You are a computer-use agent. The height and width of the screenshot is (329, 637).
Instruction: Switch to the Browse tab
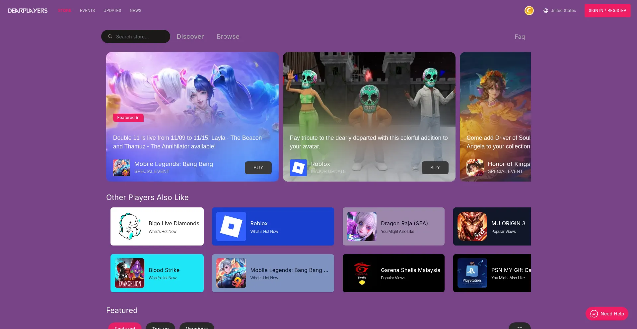[x=228, y=37]
